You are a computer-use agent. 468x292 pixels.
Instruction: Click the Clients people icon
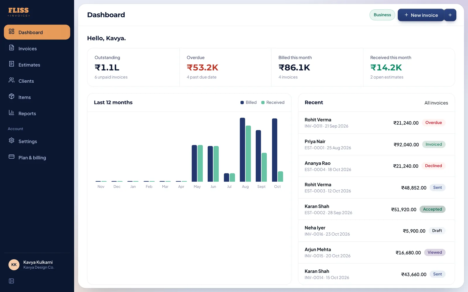pyautogui.click(x=11, y=80)
